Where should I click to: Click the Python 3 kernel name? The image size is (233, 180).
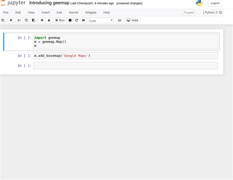pyautogui.click(x=211, y=12)
